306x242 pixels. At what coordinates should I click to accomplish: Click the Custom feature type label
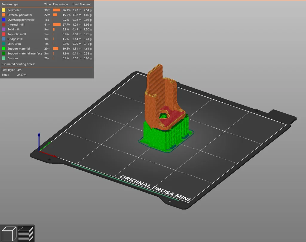tap(13, 58)
